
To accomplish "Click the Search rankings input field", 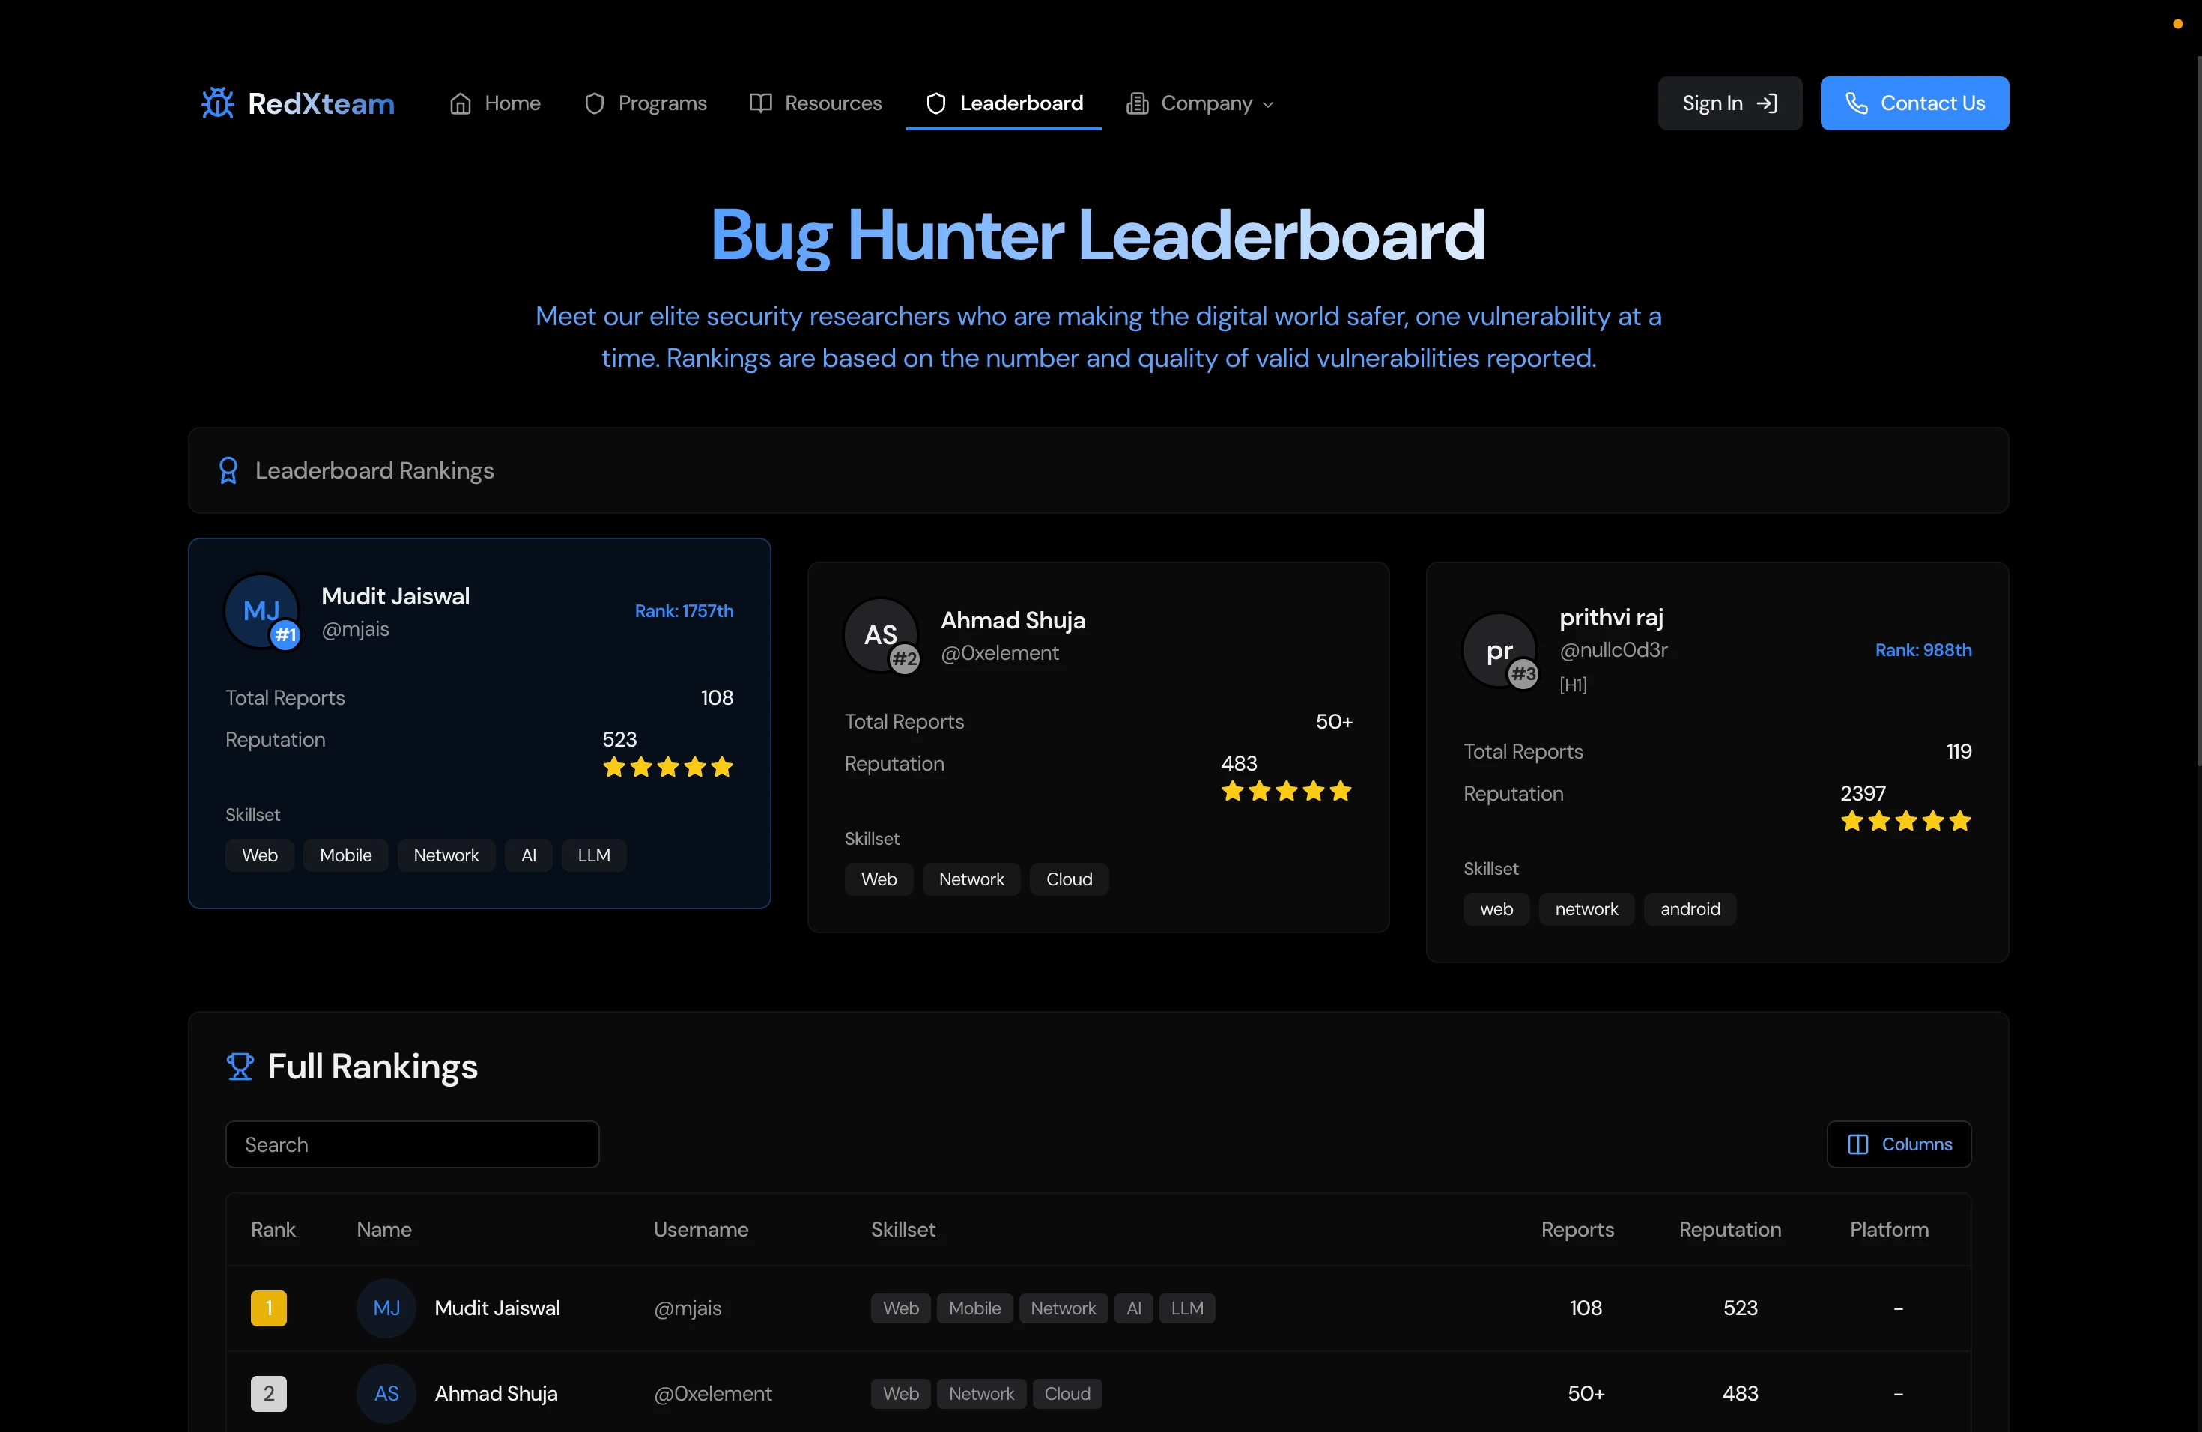I will pyautogui.click(x=412, y=1144).
